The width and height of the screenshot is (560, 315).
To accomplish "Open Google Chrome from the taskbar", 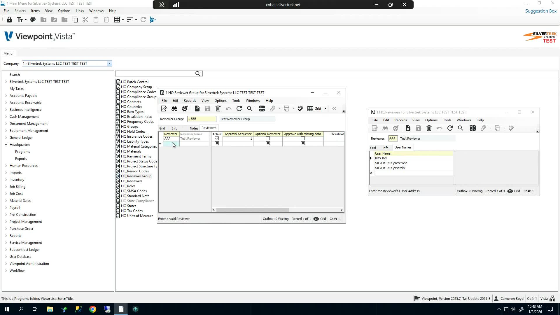I will point(93,309).
